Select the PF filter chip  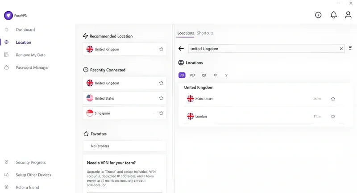click(x=215, y=75)
